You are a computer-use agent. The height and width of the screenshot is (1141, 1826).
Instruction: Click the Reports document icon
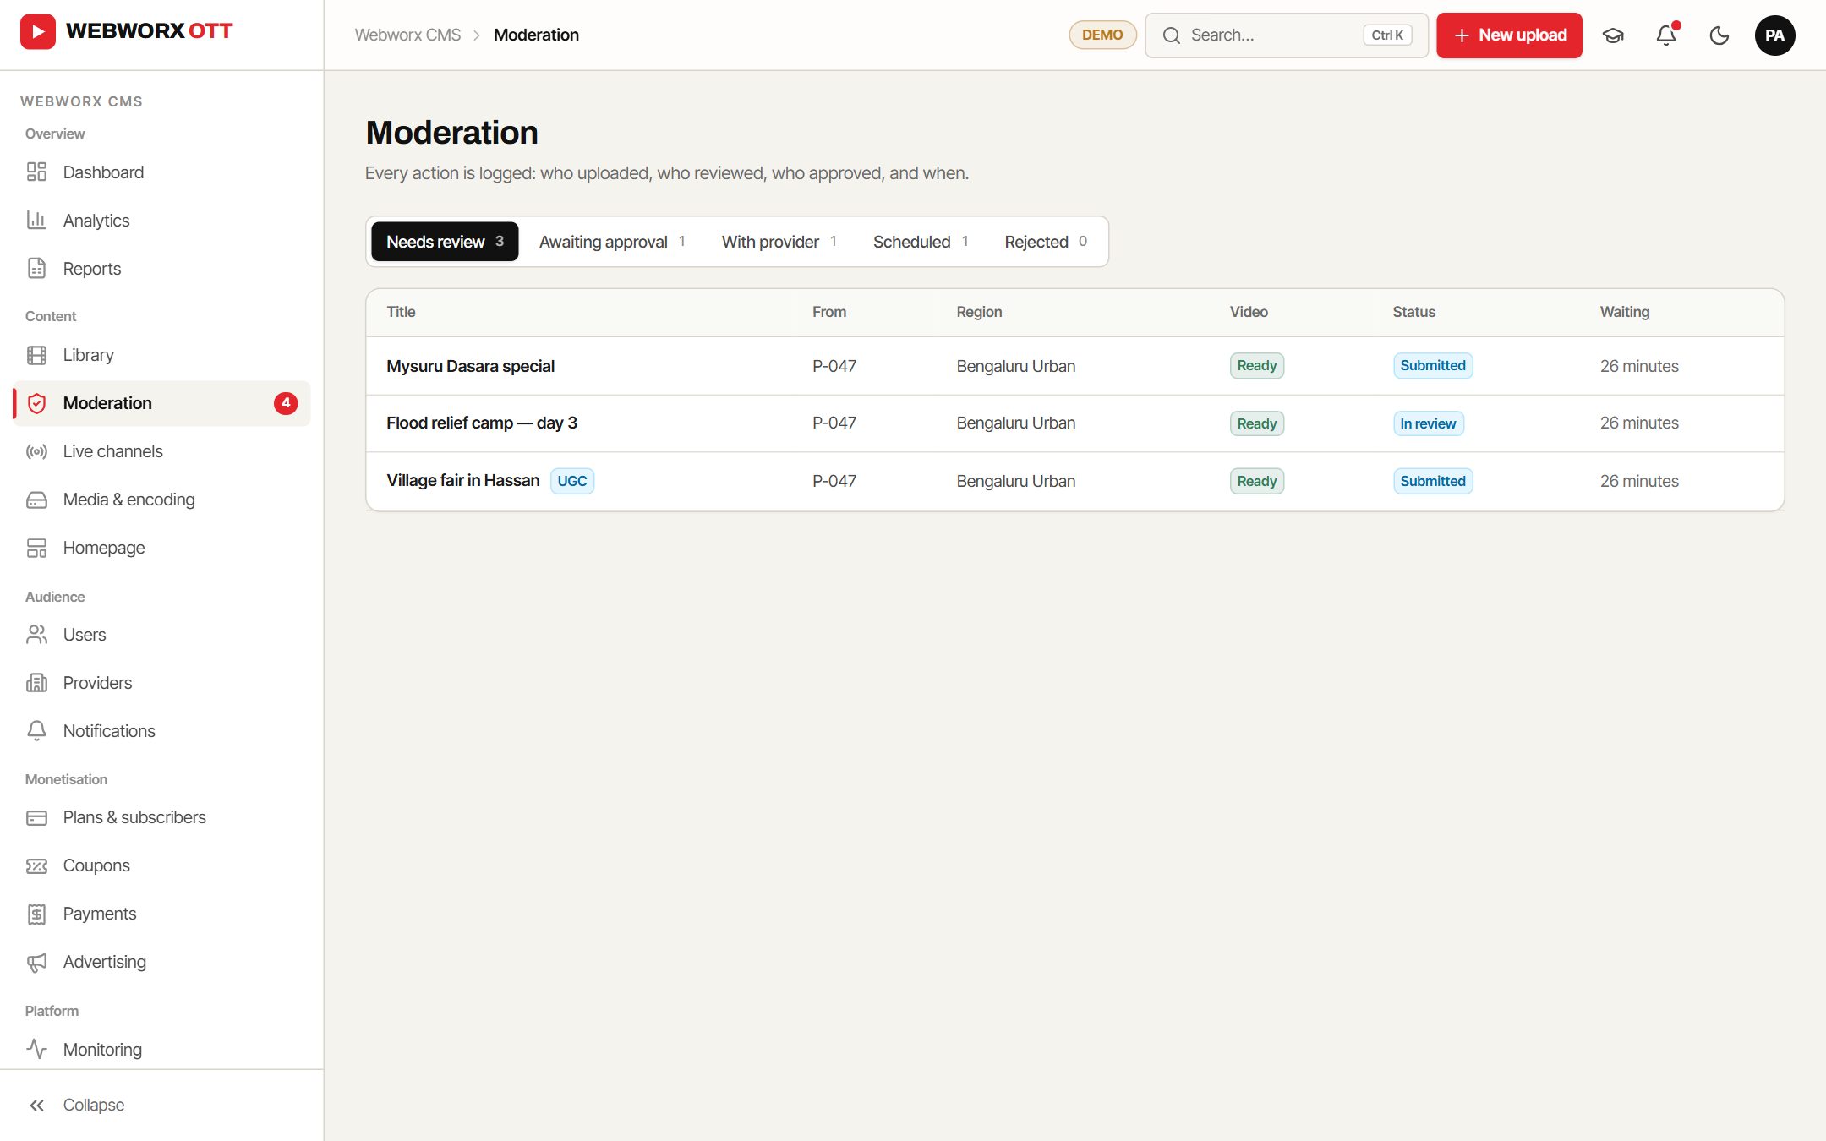pos(36,269)
